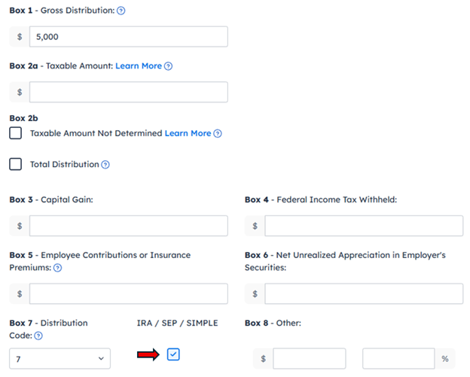This screenshot has height=377, width=470.
Task: Click help icon beside Box 5 Premiums
Action: [57, 268]
